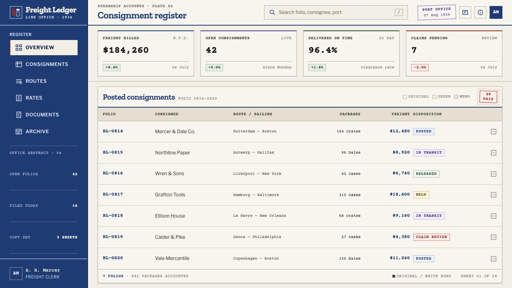Image resolution: width=512 pixels, height=288 pixels.
Task: Open the Documents menu item
Action: coord(44,115)
